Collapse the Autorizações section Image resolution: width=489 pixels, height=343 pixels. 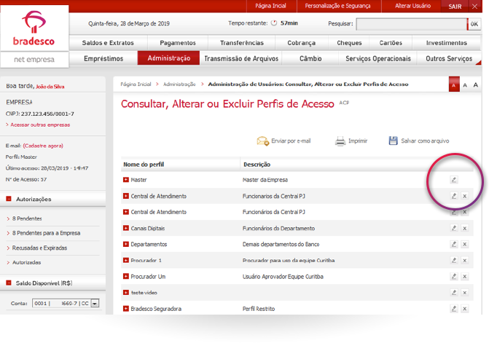pos(9,199)
